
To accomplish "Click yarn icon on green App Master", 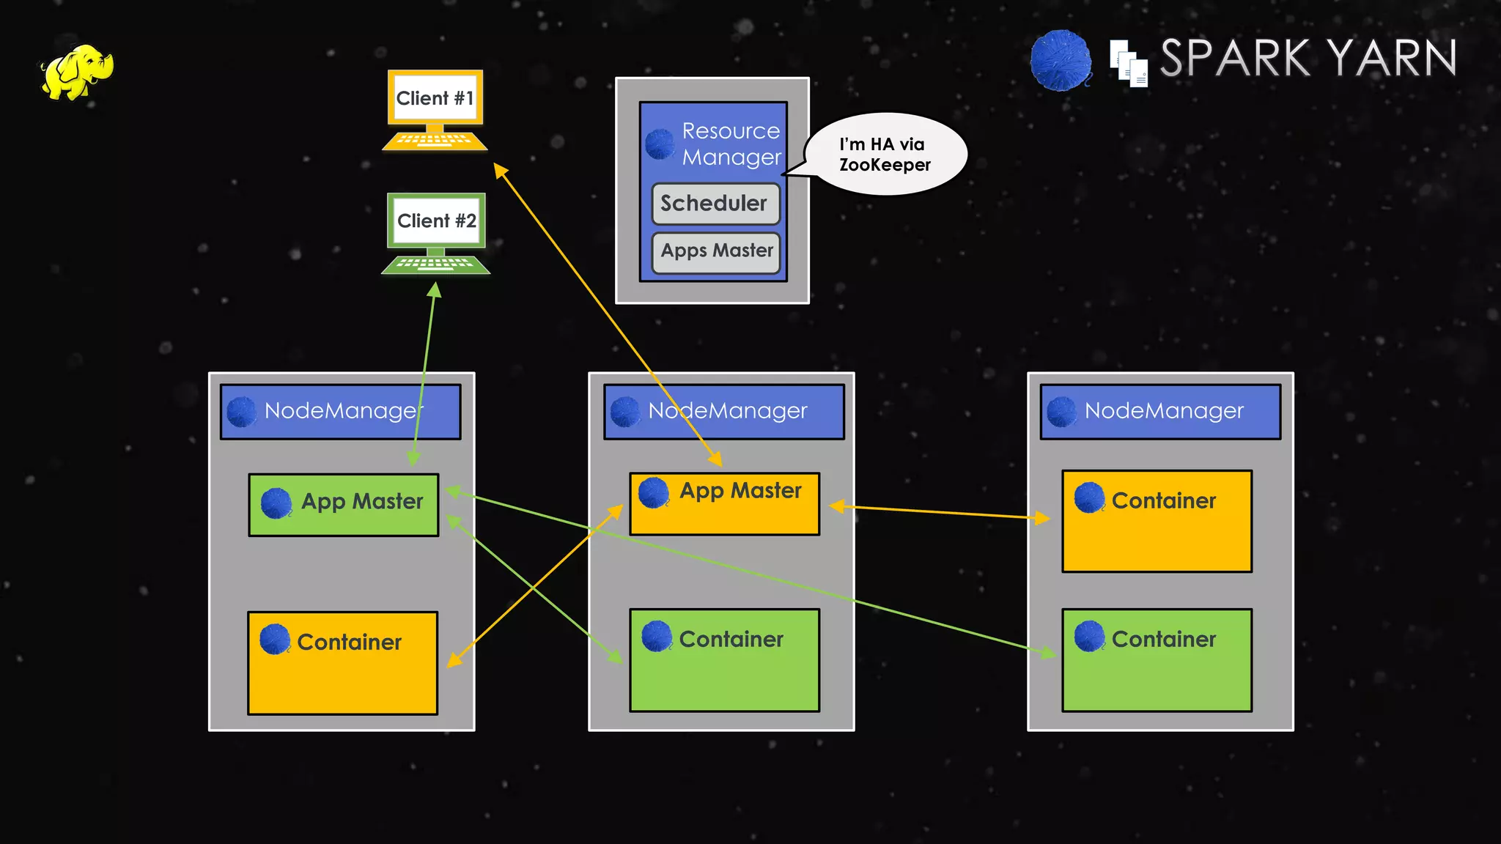I will pyautogui.click(x=276, y=503).
